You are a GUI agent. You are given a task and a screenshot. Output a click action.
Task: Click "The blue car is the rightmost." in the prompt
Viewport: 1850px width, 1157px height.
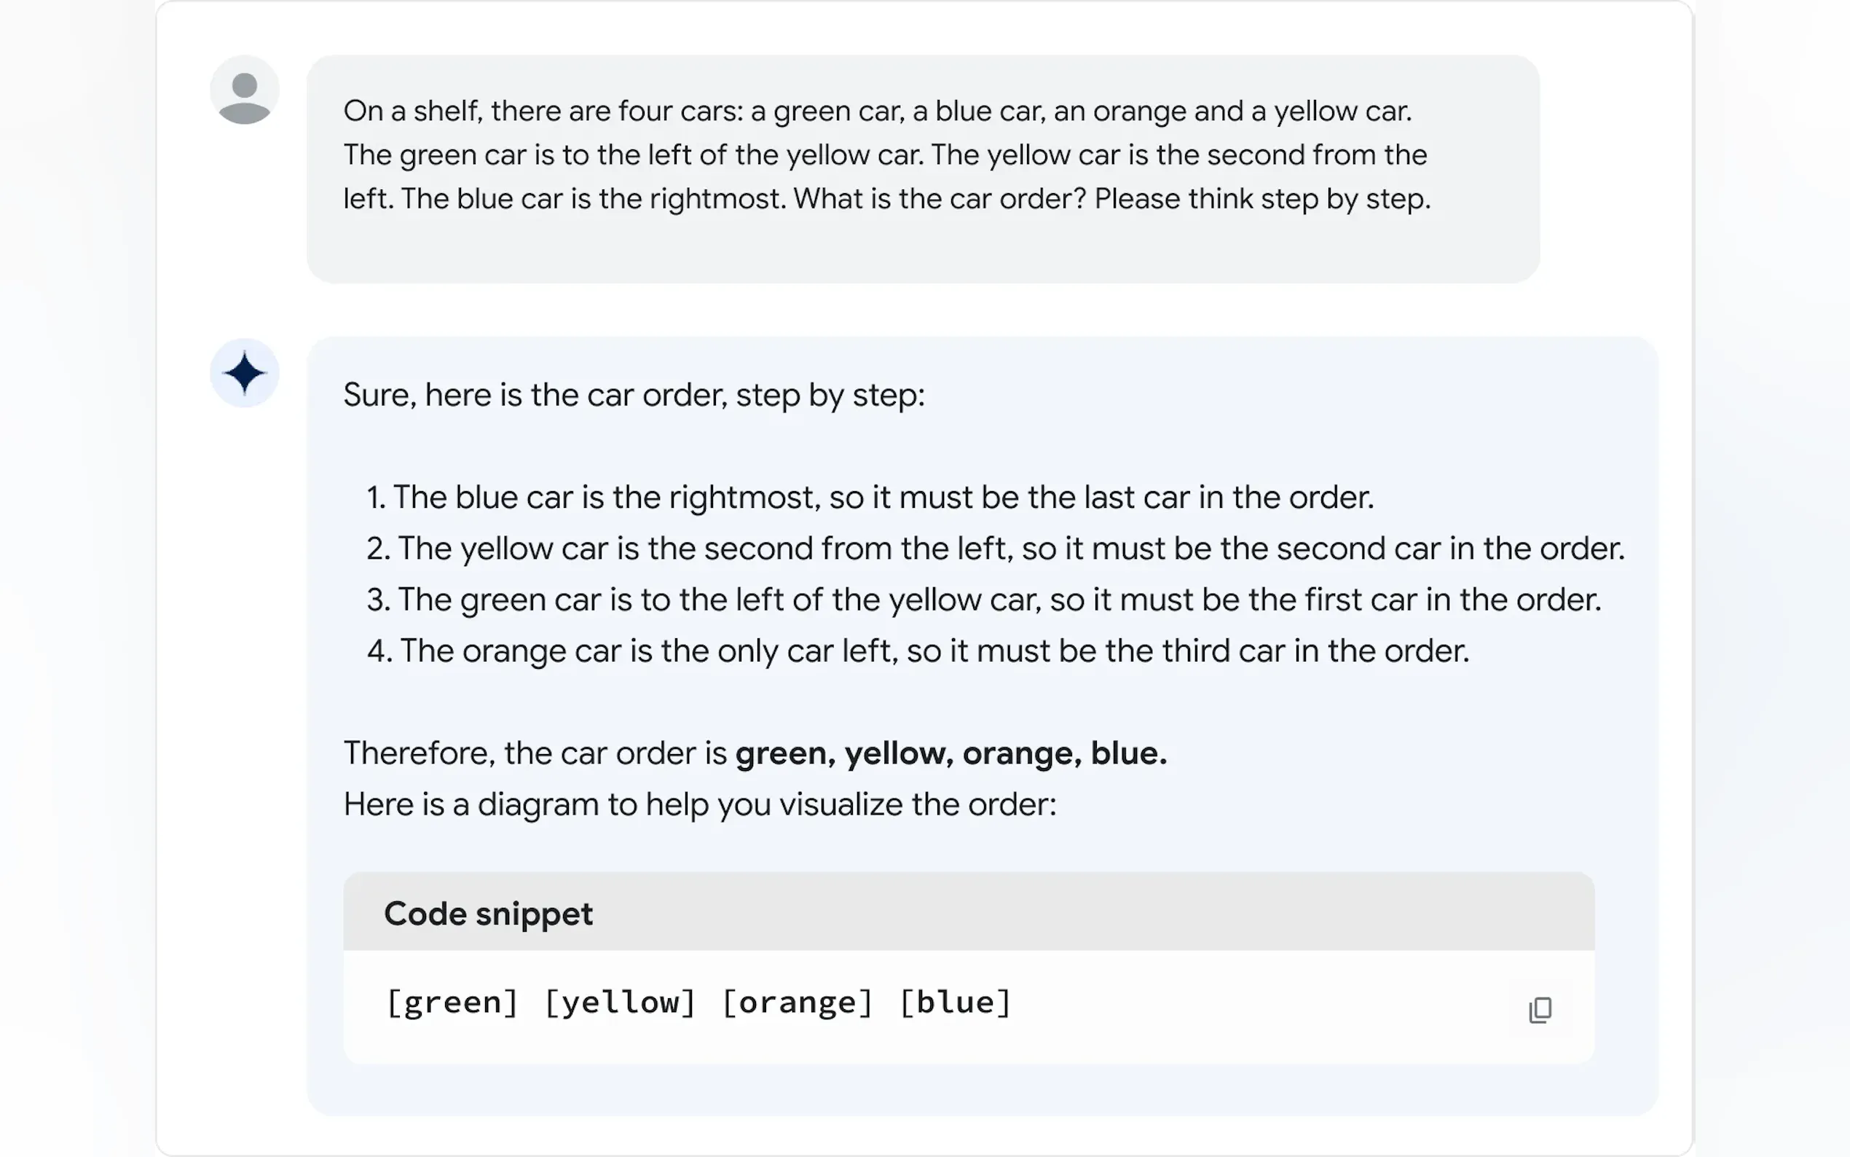tap(594, 199)
